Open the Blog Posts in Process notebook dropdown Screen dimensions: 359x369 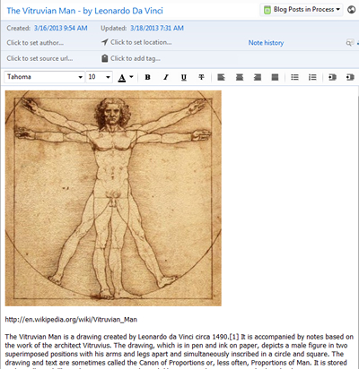coord(302,10)
